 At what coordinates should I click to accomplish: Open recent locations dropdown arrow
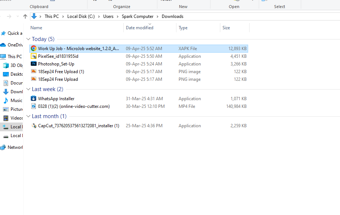click(x=18, y=16)
